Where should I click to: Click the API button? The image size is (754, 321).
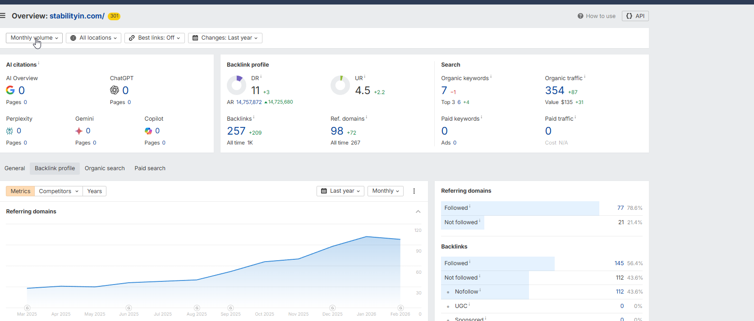click(x=635, y=16)
